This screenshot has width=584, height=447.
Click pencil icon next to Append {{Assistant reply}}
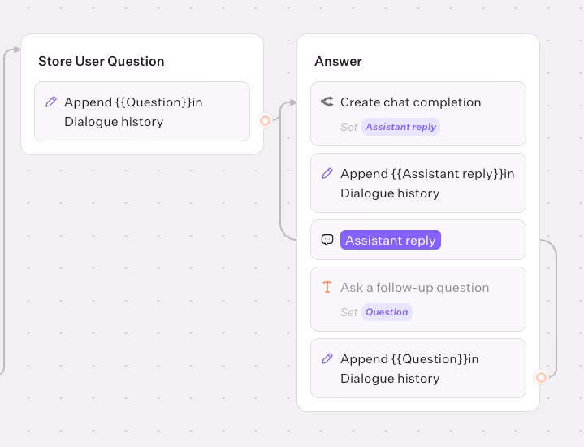tap(327, 173)
